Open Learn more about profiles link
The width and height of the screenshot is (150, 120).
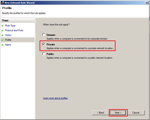click(55, 98)
